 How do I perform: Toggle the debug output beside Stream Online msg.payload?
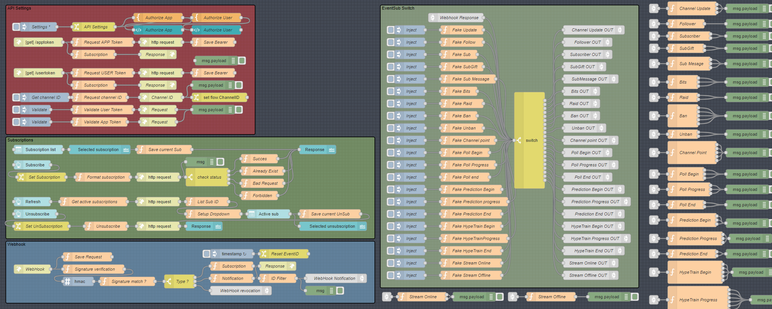[500, 297]
